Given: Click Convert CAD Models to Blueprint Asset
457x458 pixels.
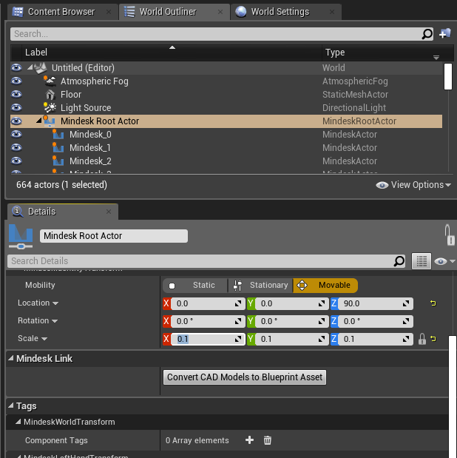Looking at the screenshot, I should 245,377.
